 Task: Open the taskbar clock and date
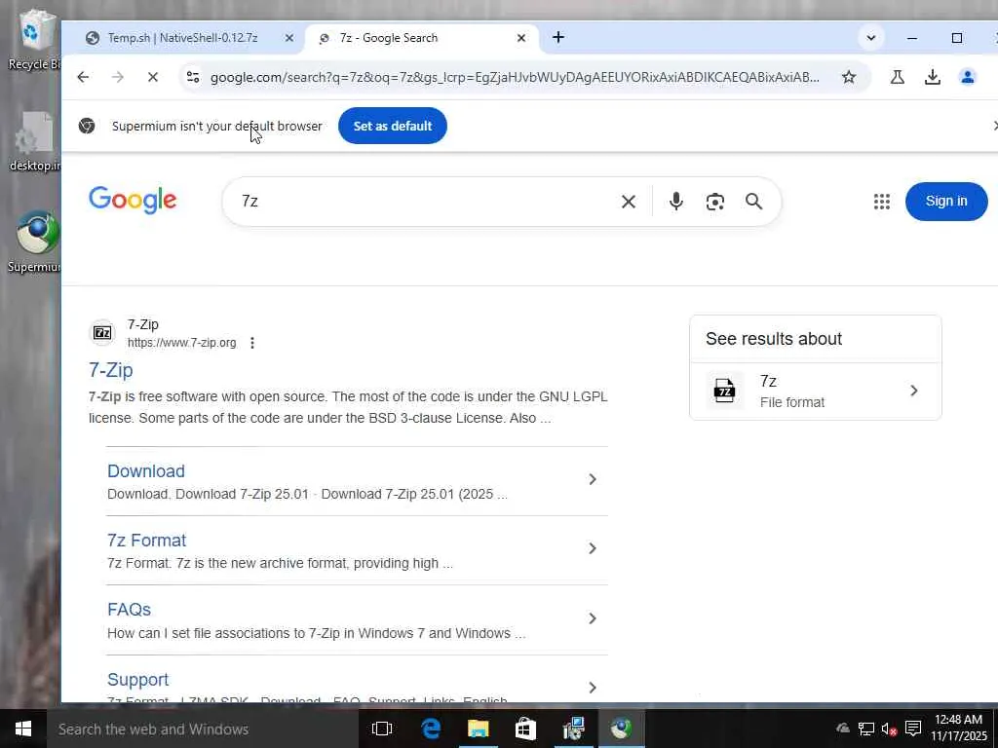[959, 729]
